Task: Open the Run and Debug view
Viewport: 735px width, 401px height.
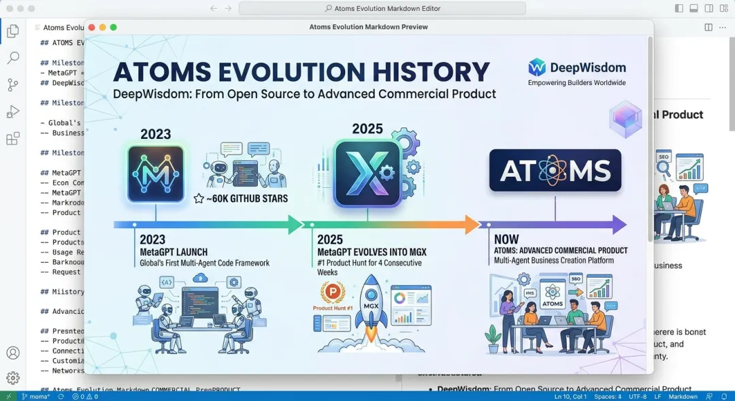Action: [13, 112]
